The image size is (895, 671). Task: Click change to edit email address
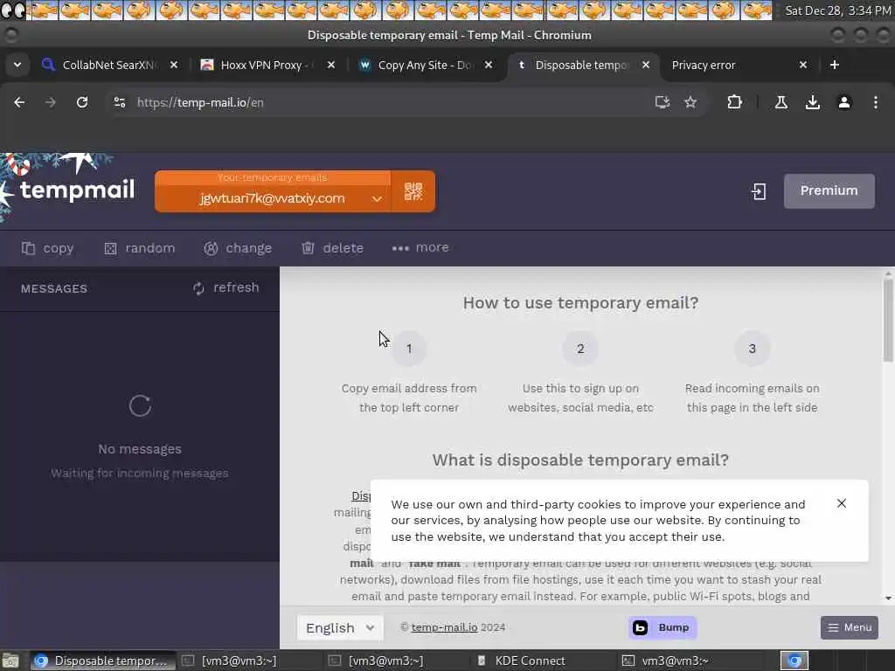[x=238, y=248]
